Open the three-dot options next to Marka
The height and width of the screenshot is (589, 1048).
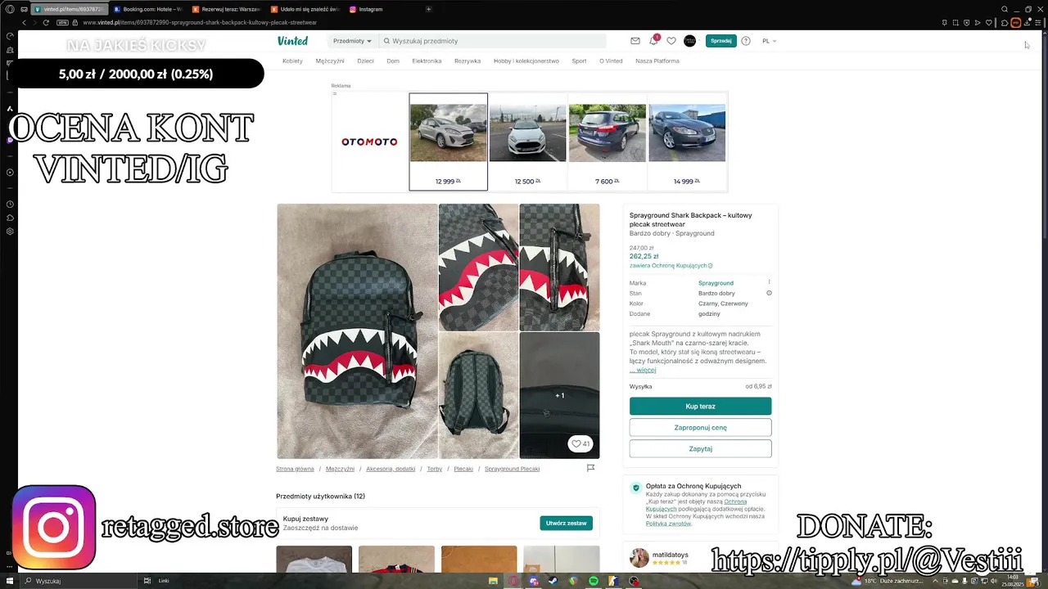coord(769,282)
